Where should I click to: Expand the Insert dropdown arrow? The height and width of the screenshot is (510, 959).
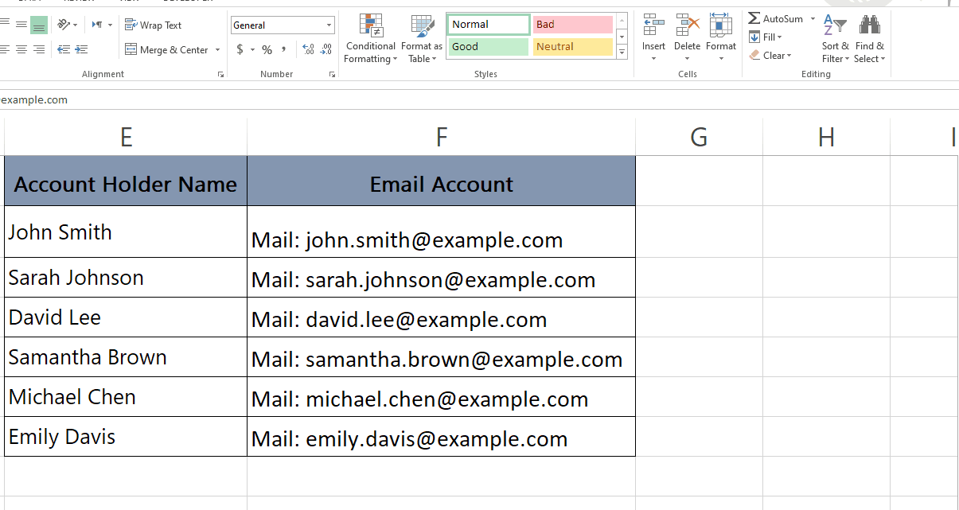point(654,58)
